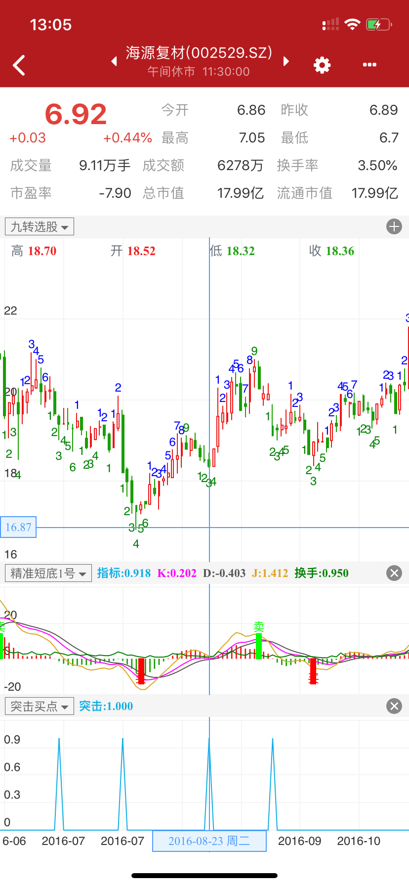Tap the 16.87 crosshair price label

coord(18,528)
